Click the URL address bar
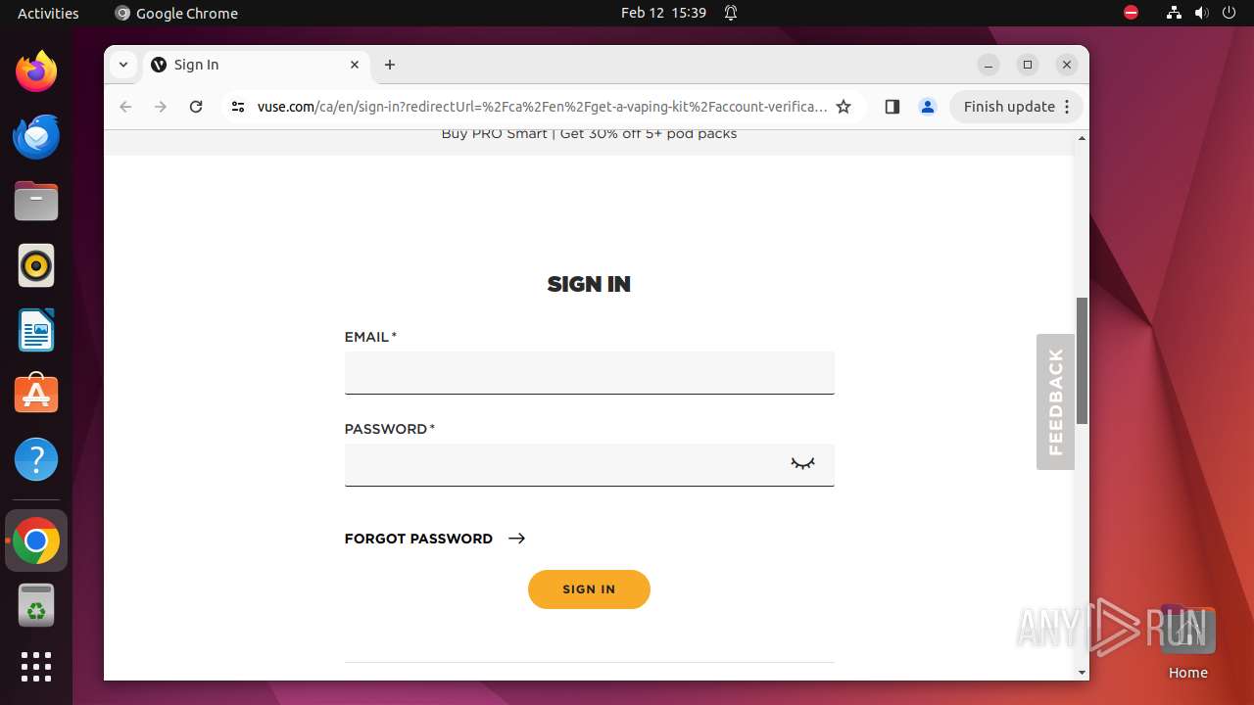This screenshot has width=1254, height=705. point(542,107)
